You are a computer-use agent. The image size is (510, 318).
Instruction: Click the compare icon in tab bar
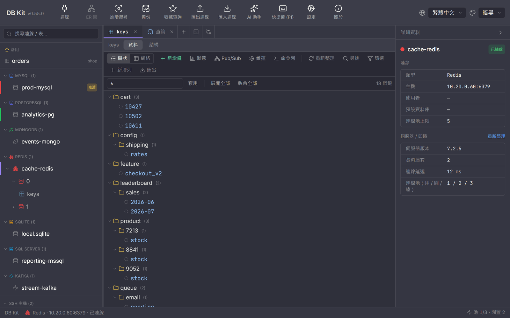(208, 32)
